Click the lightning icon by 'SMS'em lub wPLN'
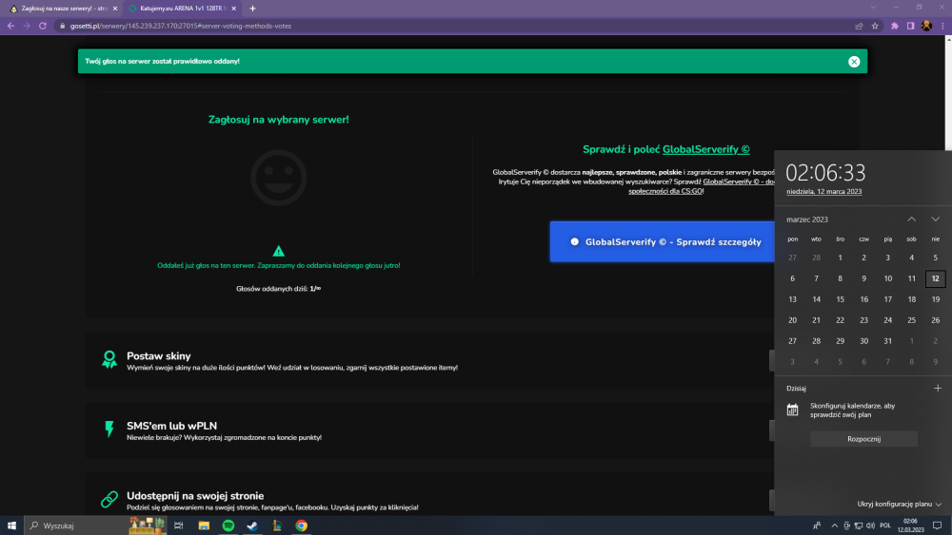952x535 pixels. pos(109,429)
